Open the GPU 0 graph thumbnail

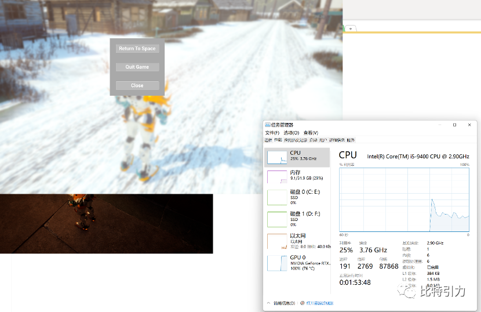click(x=277, y=263)
